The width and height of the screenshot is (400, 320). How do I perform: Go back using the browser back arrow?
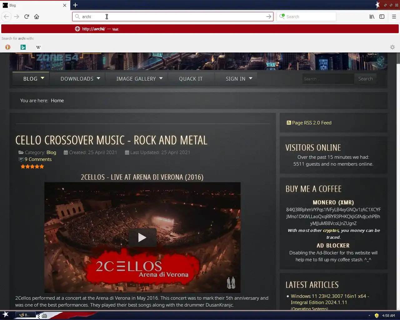click(6, 17)
